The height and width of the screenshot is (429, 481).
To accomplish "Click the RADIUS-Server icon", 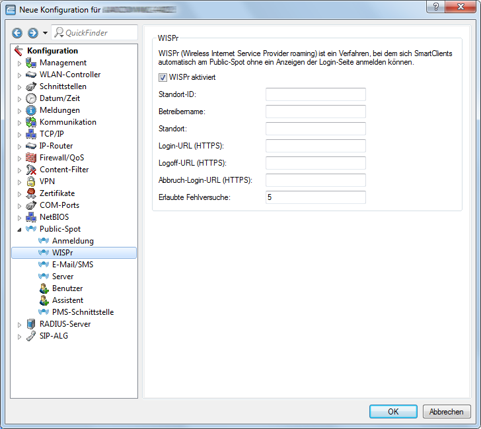I will [x=31, y=324].
